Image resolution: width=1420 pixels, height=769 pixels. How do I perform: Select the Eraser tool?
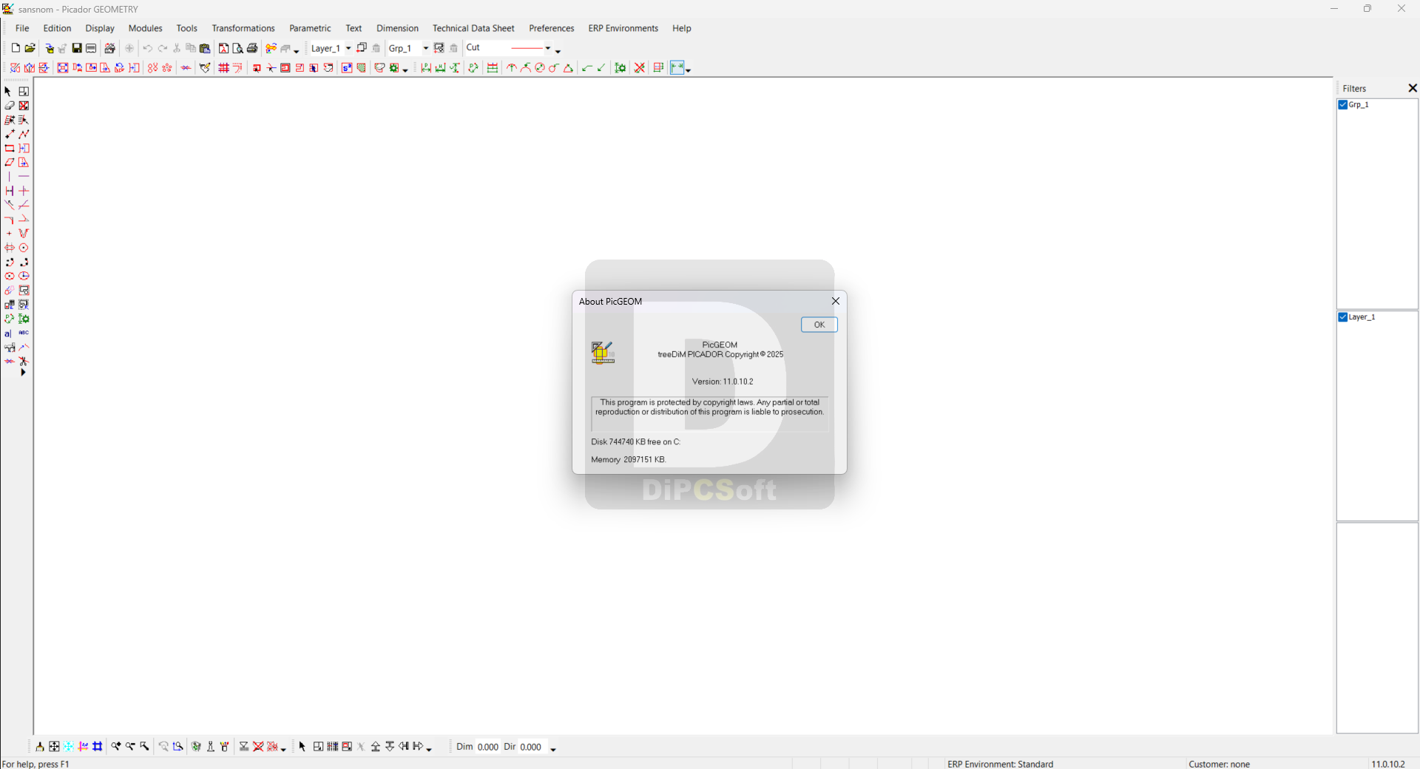10,106
